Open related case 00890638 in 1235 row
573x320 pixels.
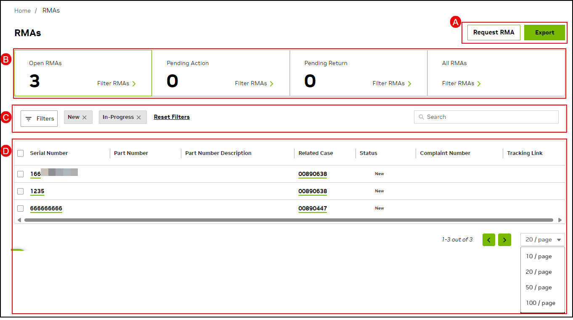click(313, 191)
